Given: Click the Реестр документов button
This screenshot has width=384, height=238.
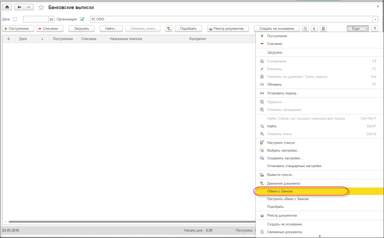Looking at the screenshot, I should click(228, 29).
